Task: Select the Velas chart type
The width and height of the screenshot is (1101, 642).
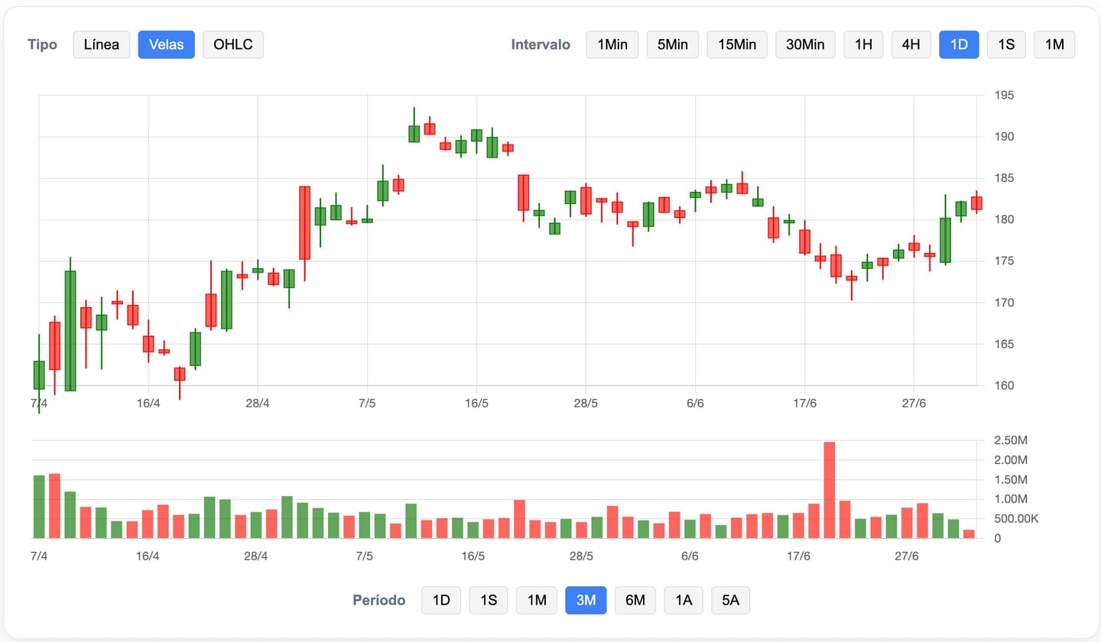Action: pos(166,44)
